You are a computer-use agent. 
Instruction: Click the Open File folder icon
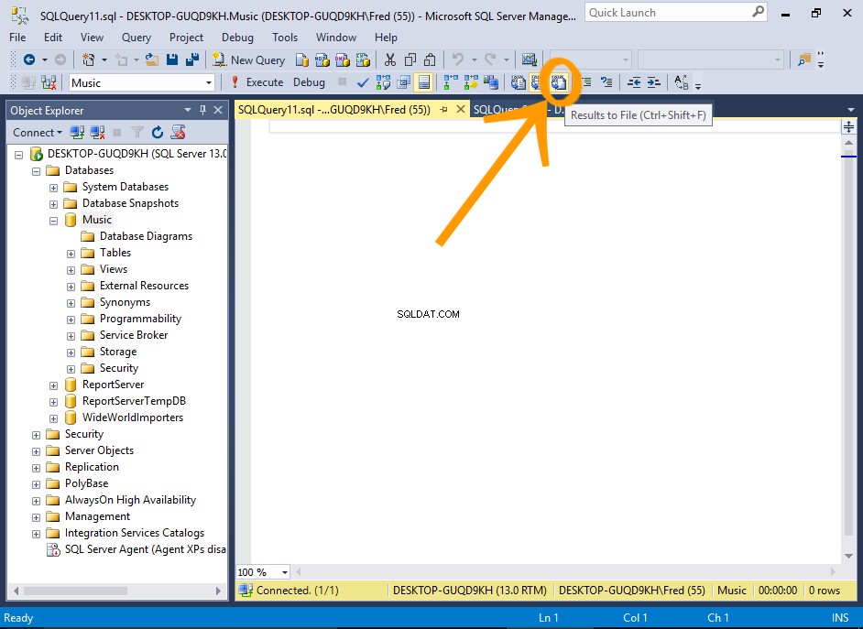click(x=152, y=60)
